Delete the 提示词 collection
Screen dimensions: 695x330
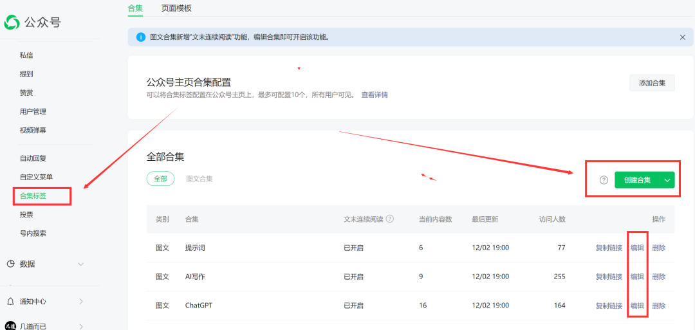coord(659,248)
